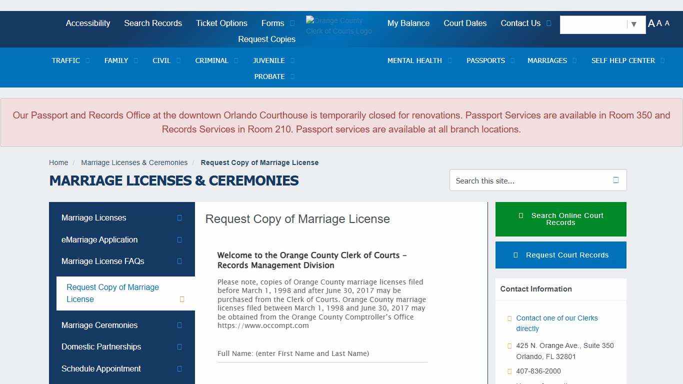
Task: Click the Request Court Records button
Action: pos(560,255)
